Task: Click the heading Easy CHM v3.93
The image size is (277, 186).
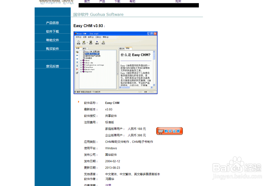Action: [x=88, y=26]
